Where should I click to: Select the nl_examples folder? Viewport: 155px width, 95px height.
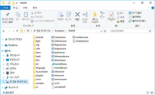[x=41, y=72]
